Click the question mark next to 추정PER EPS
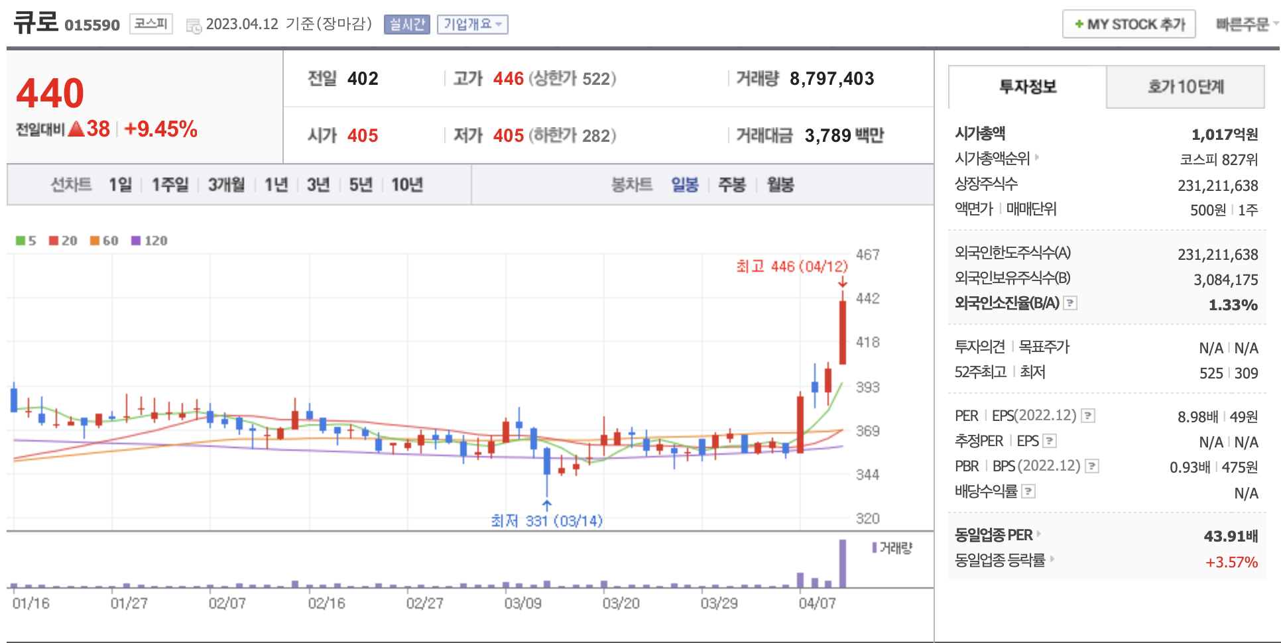 1049,441
